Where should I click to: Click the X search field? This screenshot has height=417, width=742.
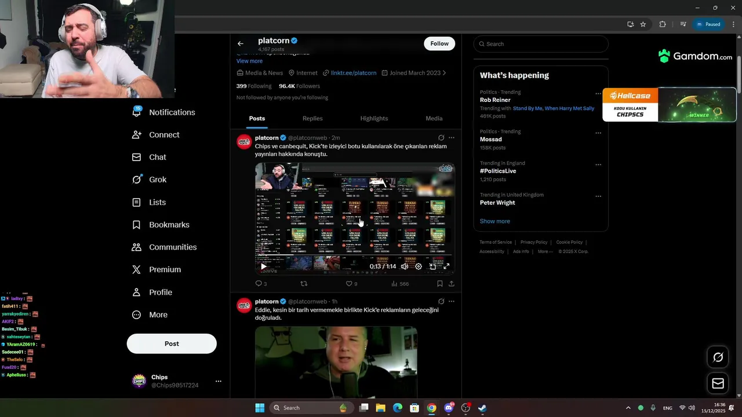point(541,44)
